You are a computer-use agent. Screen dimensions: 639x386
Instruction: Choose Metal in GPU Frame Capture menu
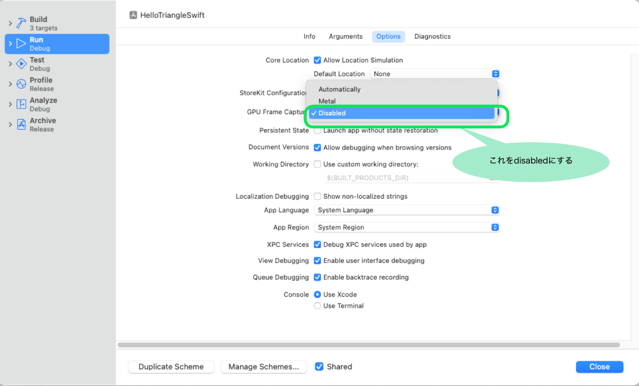coord(402,101)
